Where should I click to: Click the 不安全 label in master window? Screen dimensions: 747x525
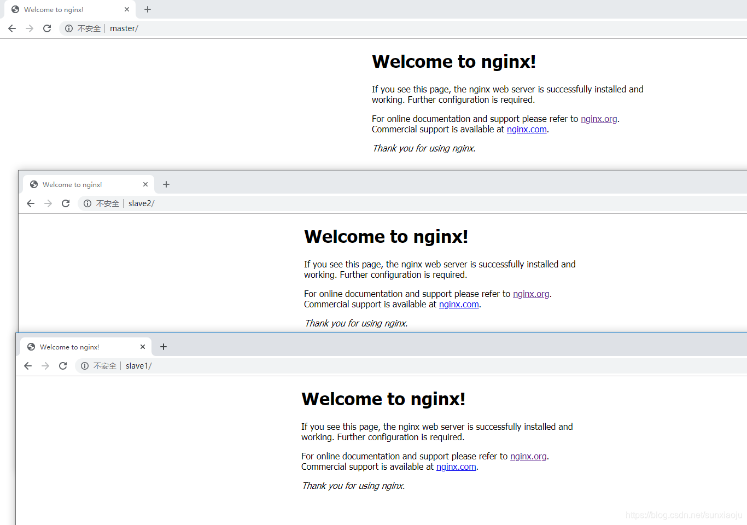89,28
